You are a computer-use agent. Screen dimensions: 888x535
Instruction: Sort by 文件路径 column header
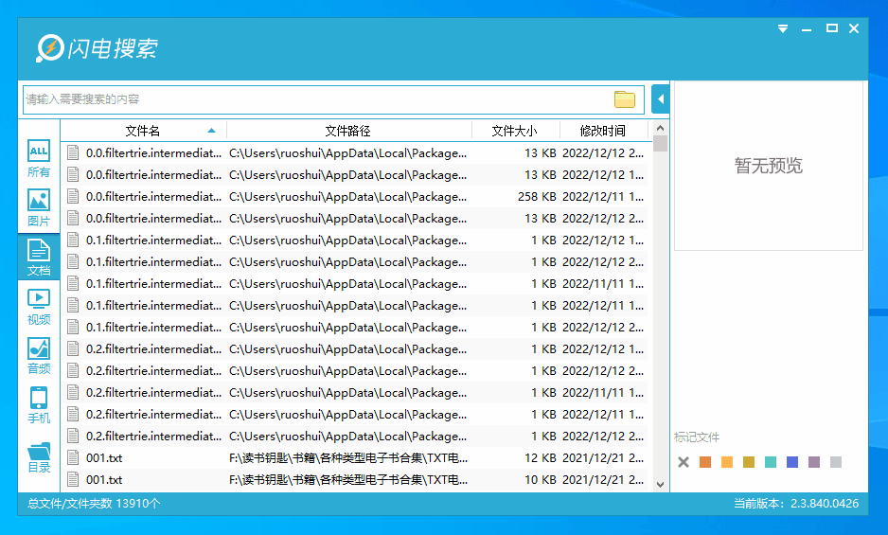(348, 131)
